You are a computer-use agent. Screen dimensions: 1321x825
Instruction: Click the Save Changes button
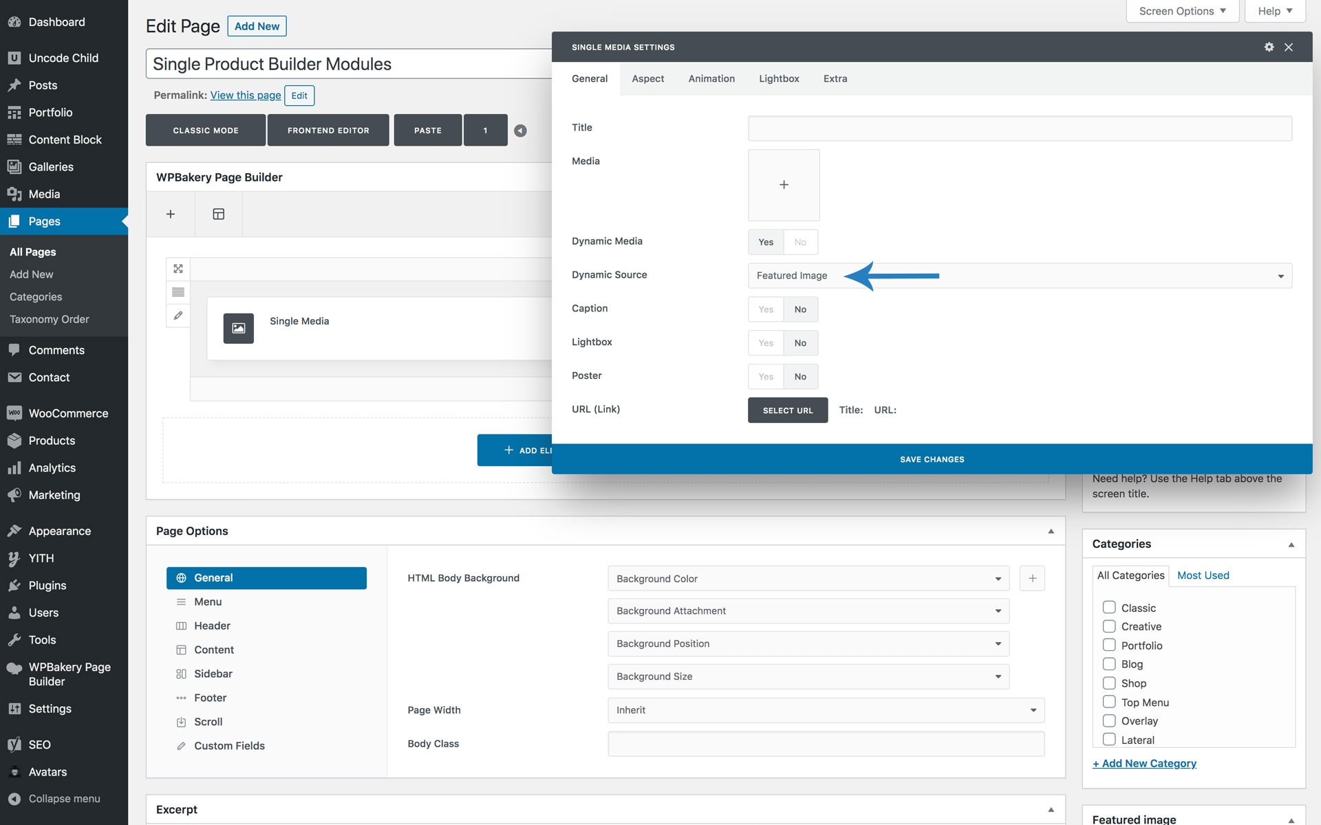click(x=932, y=459)
